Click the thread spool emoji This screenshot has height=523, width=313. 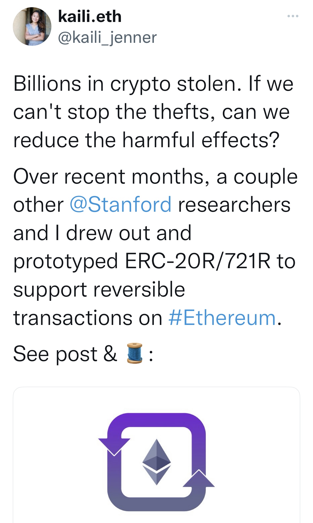pos(134,354)
